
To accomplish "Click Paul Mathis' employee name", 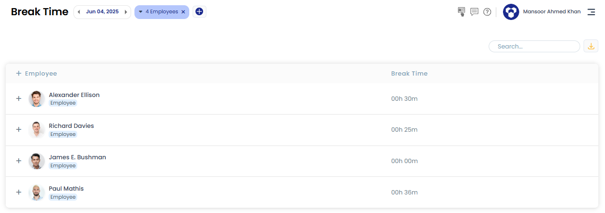I will pyautogui.click(x=66, y=188).
